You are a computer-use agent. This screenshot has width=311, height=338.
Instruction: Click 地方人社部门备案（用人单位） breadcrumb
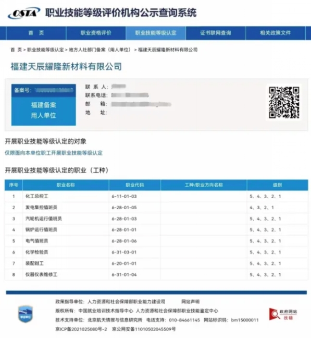point(100,50)
